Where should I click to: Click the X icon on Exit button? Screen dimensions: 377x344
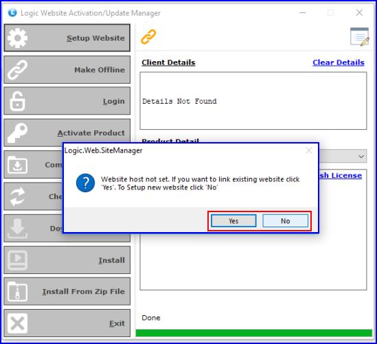point(17,323)
